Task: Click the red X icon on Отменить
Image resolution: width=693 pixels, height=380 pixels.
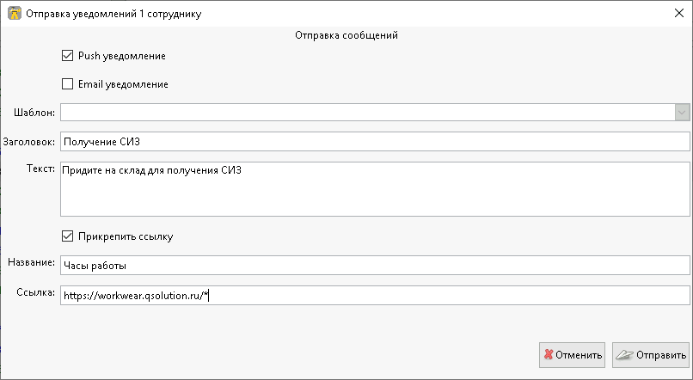Action: coord(549,354)
